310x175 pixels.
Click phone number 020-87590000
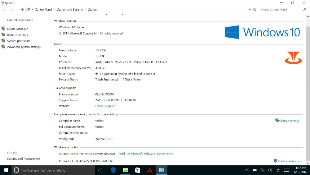105,94
